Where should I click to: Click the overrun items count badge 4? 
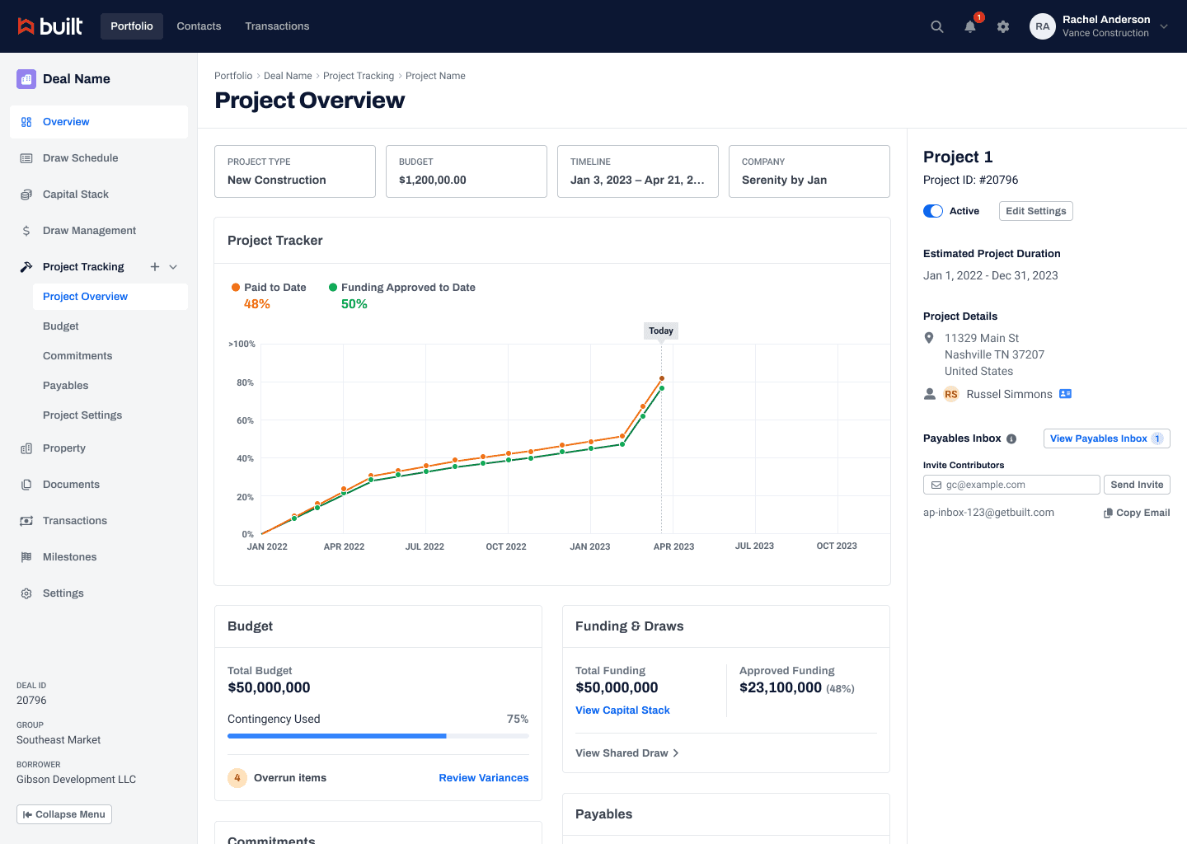pos(237,778)
